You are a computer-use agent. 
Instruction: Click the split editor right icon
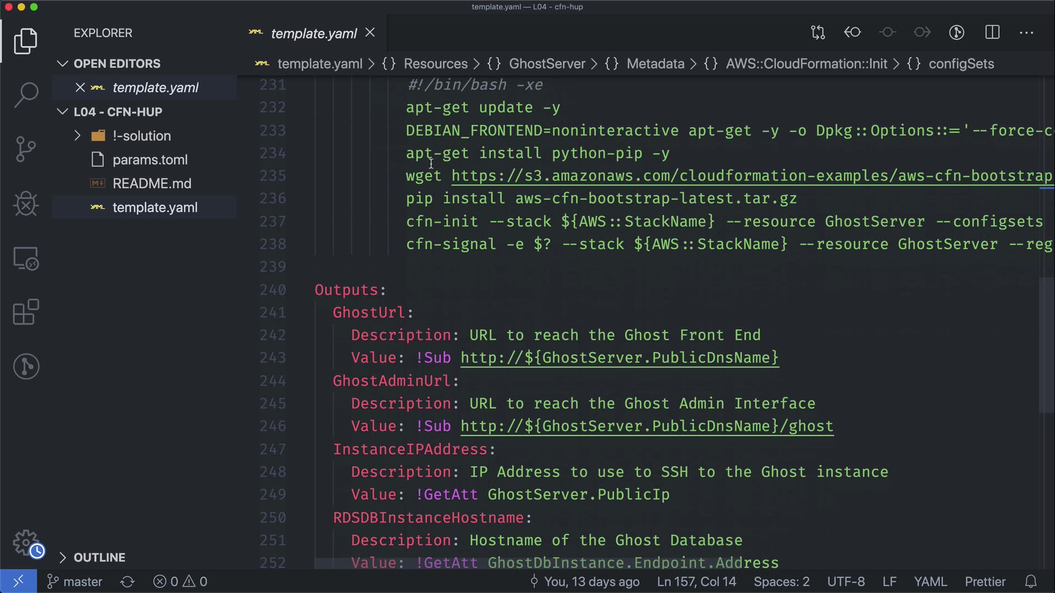coord(992,32)
